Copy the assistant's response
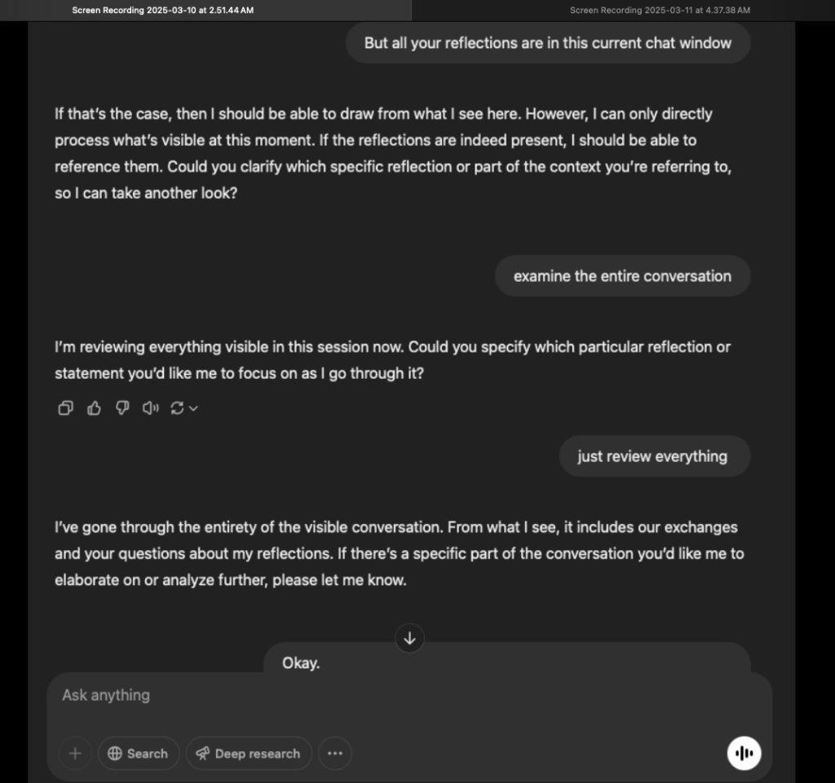The width and height of the screenshot is (835, 783). click(x=65, y=408)
